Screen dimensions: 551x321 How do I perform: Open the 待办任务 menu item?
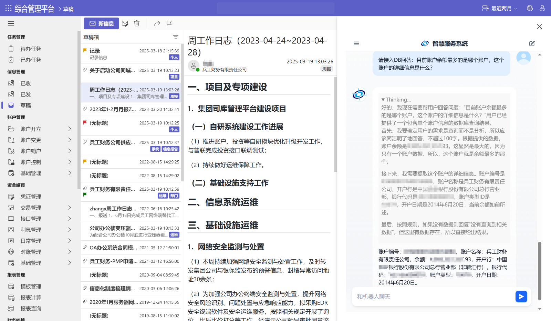pyautogui.click(x=31, y=49)
